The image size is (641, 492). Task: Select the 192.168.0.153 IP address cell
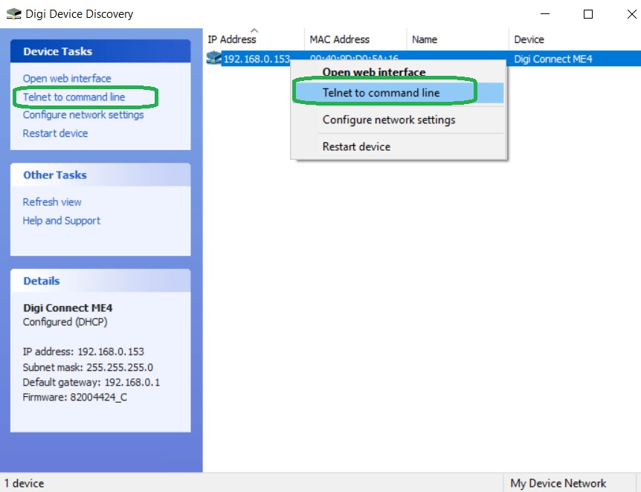[x=257, y=59]
